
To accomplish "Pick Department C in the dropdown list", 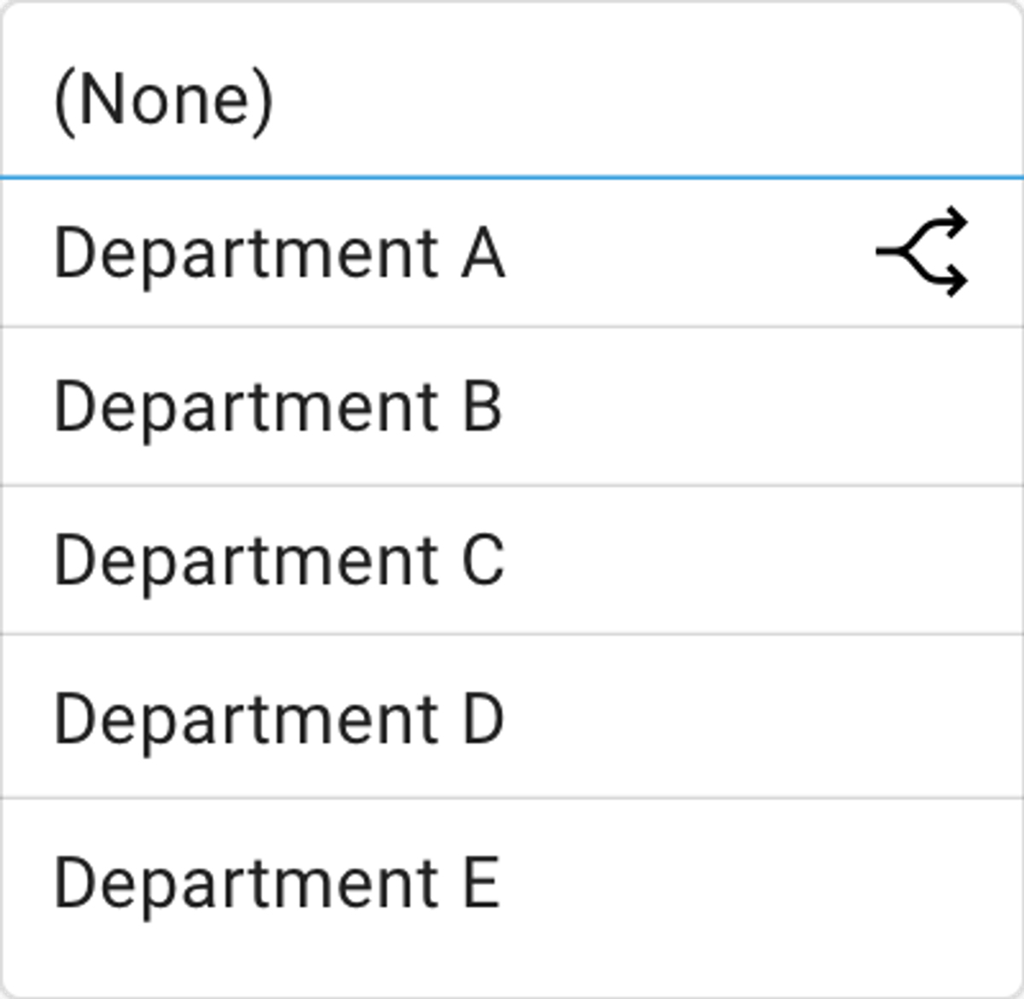I will (x=512, y=560).
